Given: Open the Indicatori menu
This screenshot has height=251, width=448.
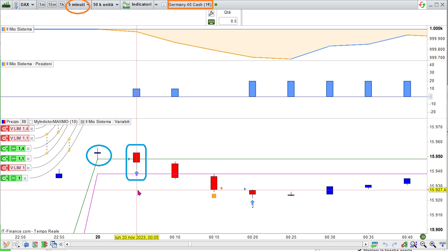Looking at the screenshot, I should coord(137,4).
